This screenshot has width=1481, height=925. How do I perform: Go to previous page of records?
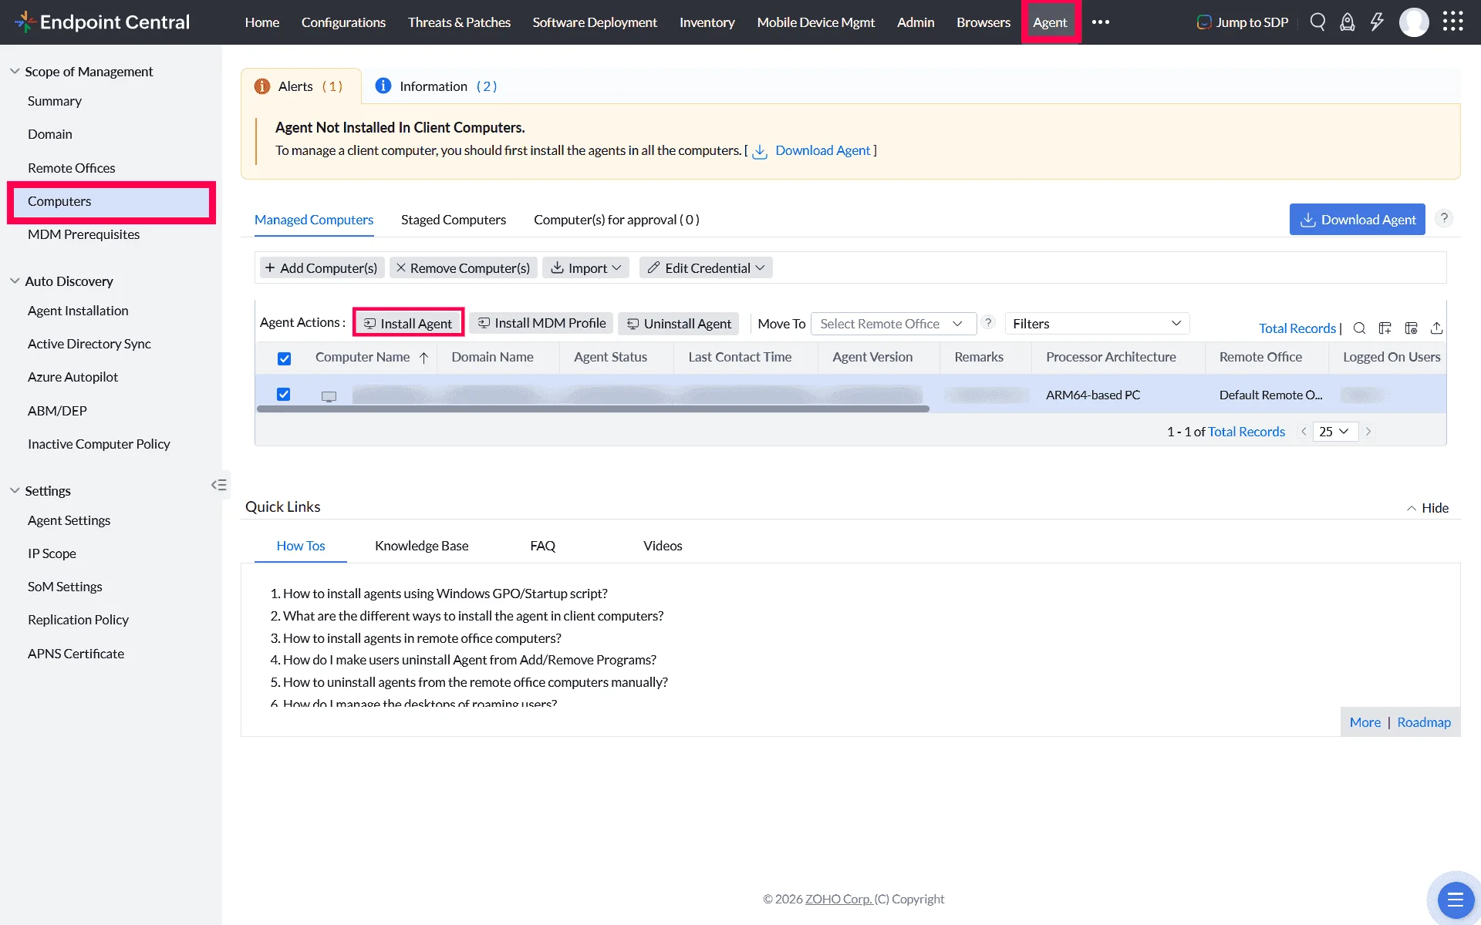(x=1304, y=432)
